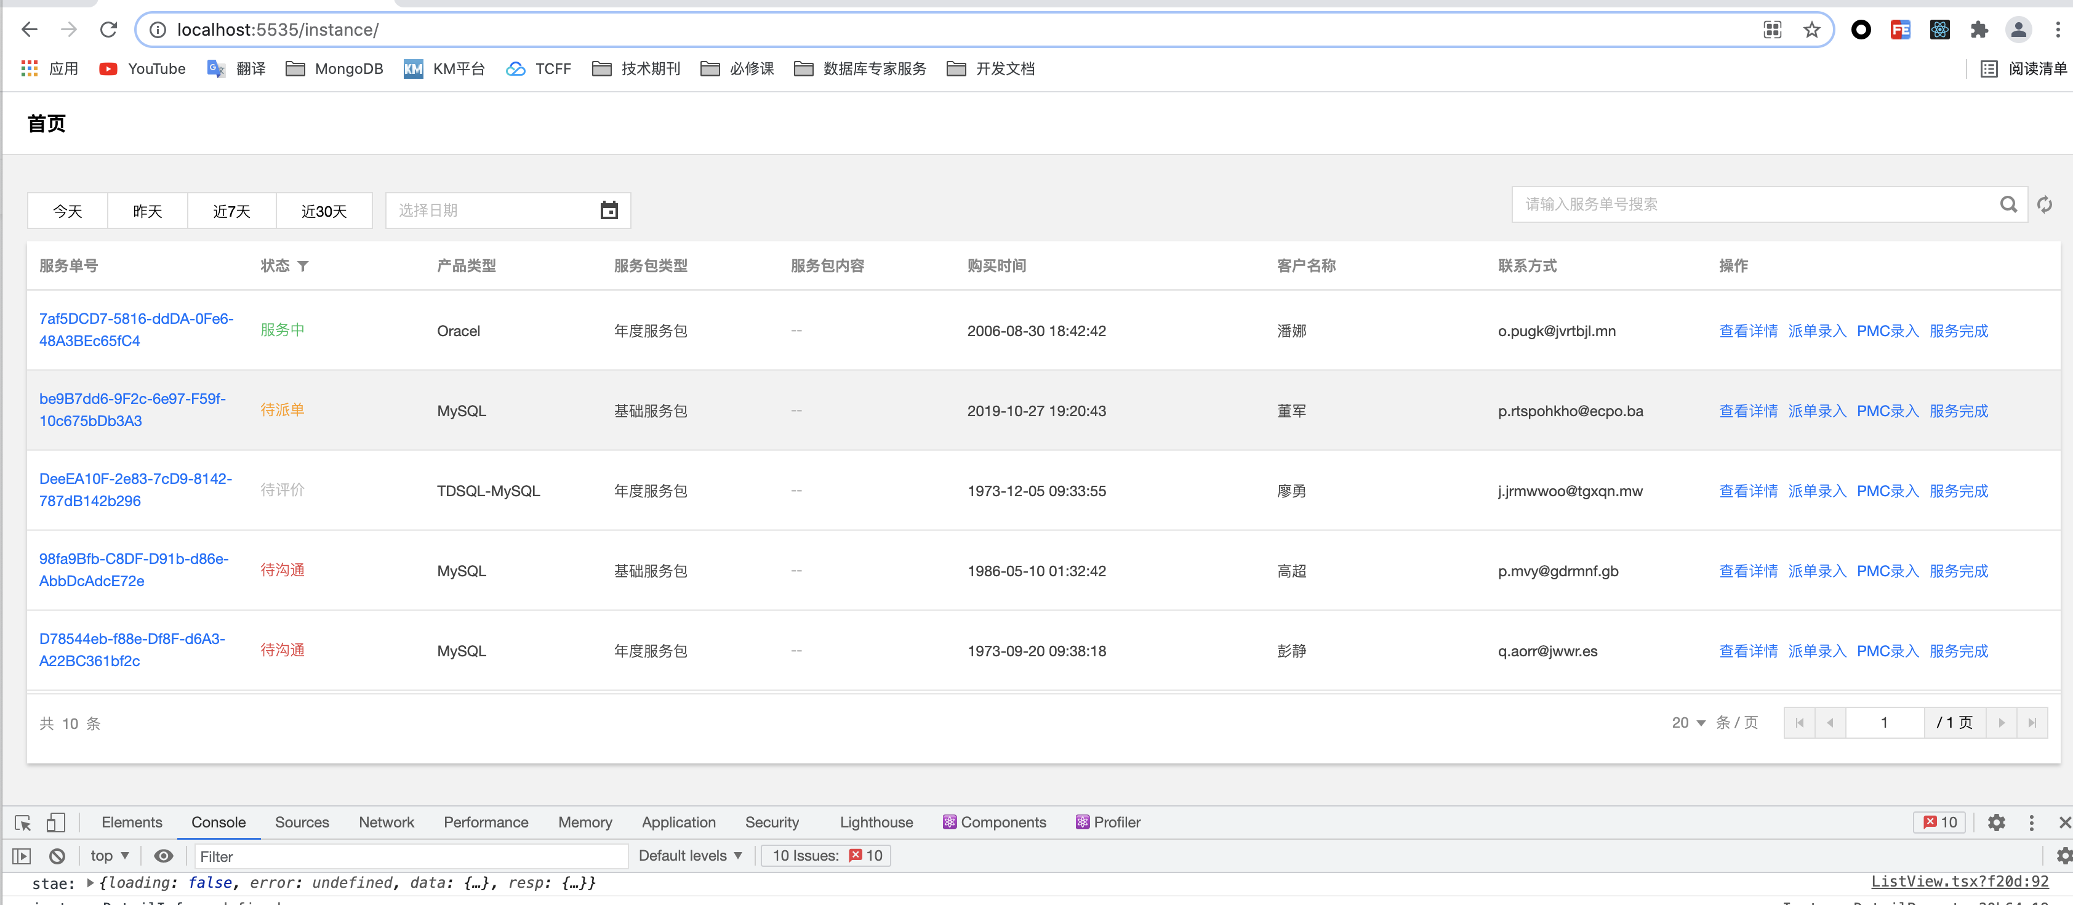
Task: Click 服务完成 in the 董军 row
Action: click(1958, 411)
